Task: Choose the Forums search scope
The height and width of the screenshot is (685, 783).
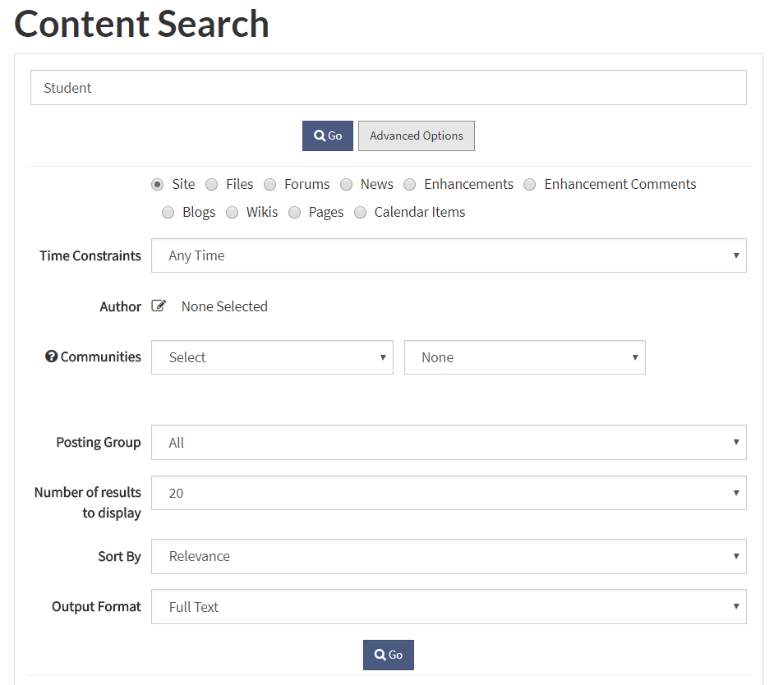Action: (x=269, y=185)
